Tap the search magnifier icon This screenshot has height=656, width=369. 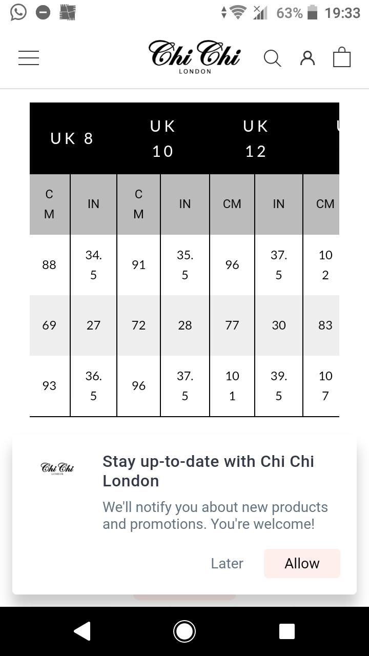pos(272,58)
